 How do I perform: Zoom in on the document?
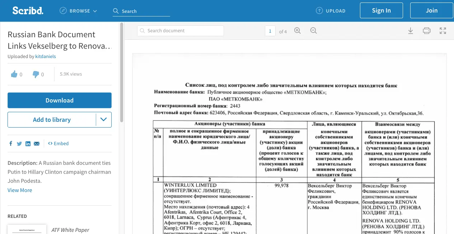click(297, 31)
